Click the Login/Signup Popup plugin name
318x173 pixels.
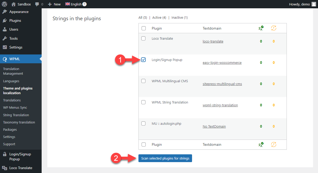tap(167, 60)
